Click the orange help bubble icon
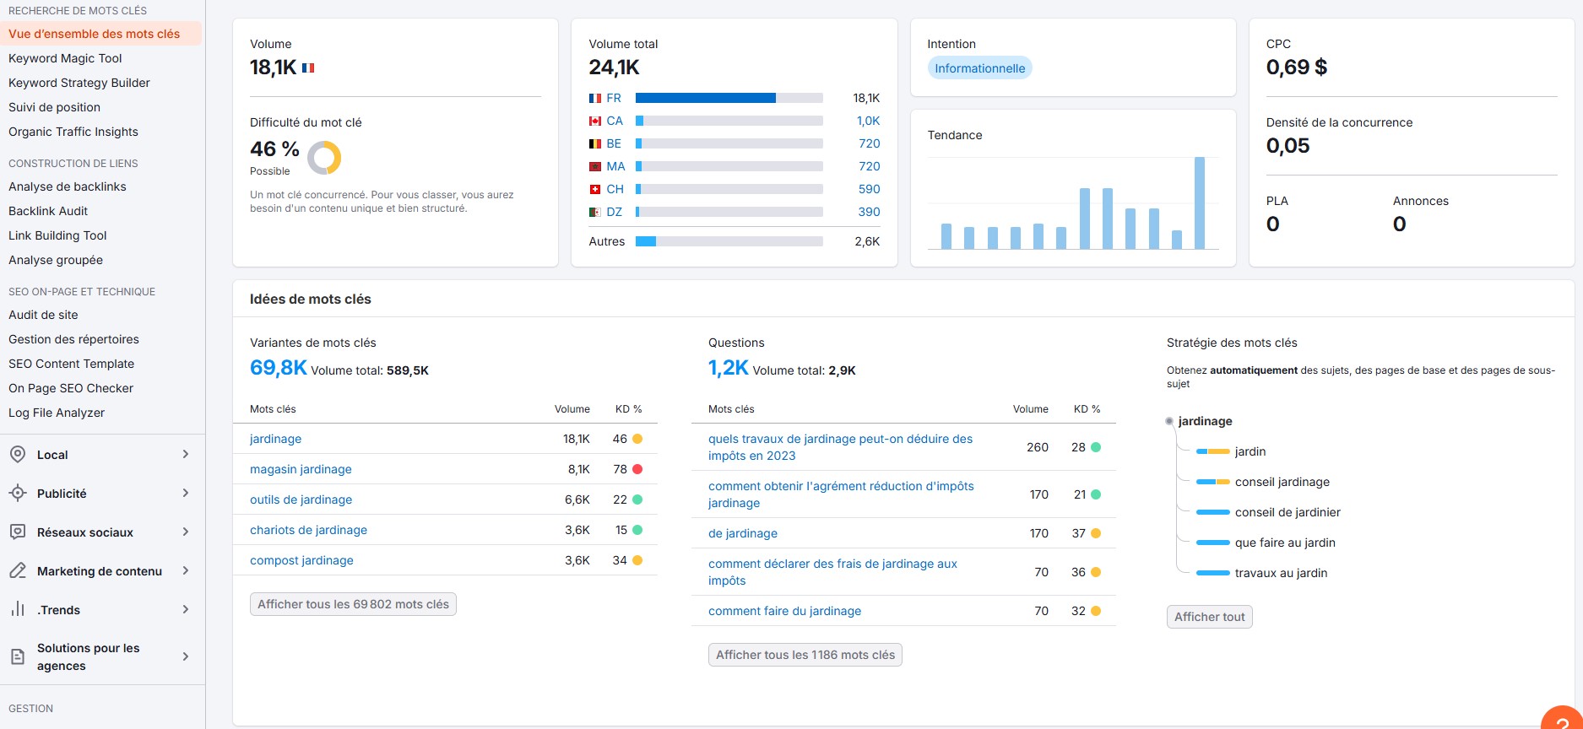 (x=1563, y=718)
